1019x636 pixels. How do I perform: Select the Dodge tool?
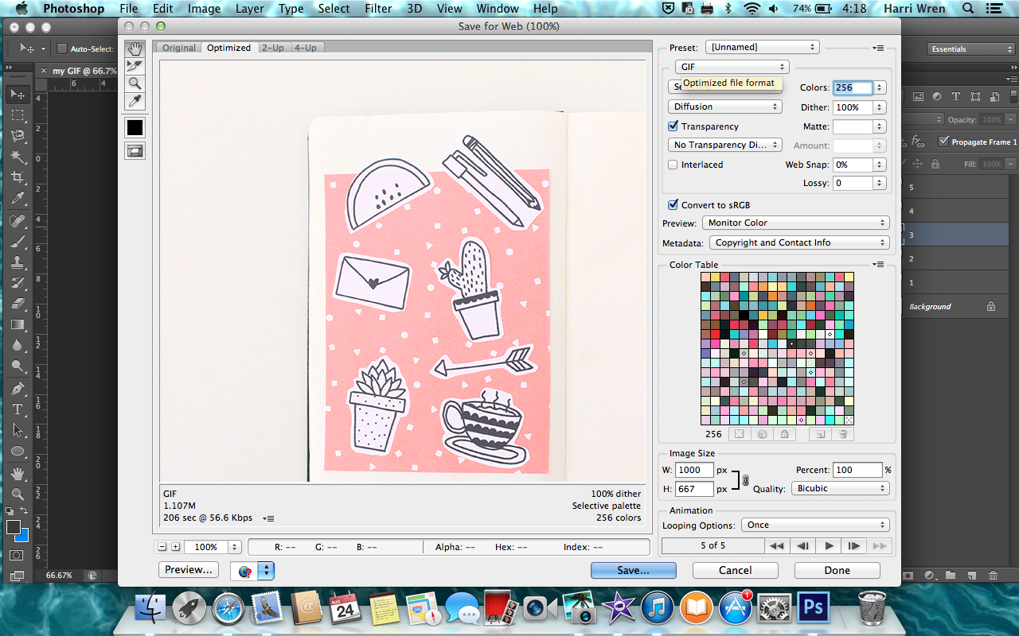17,366
